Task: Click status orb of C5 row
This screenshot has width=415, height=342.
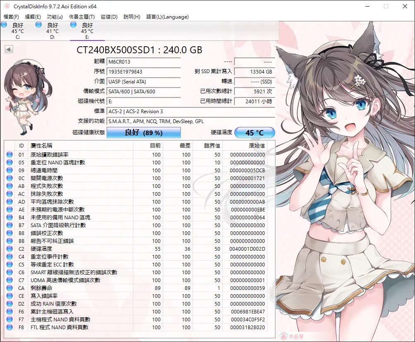Action: (x=10, y=264)
